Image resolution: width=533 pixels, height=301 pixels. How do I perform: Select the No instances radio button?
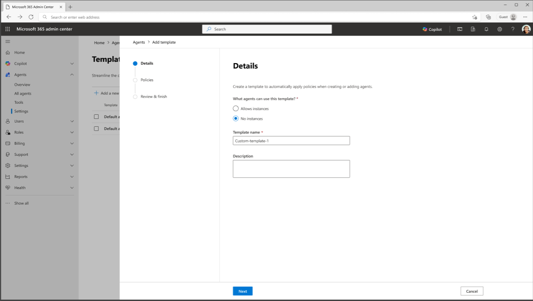(x=236, y=118)
